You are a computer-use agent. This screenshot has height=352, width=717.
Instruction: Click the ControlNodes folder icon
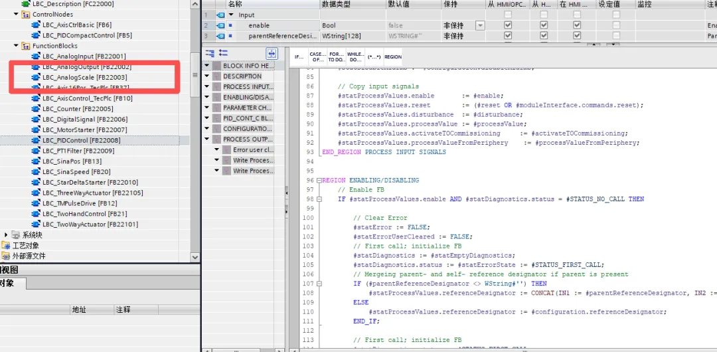(26, 14)
